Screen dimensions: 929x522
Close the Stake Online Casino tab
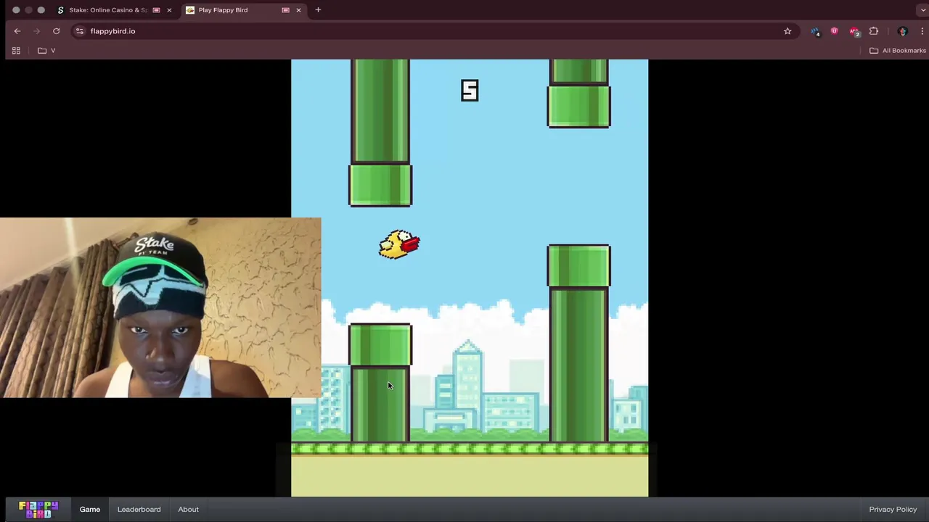(x=169, y=10)
